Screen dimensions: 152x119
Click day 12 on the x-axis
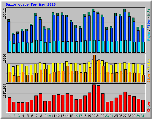tap(58, 116)
